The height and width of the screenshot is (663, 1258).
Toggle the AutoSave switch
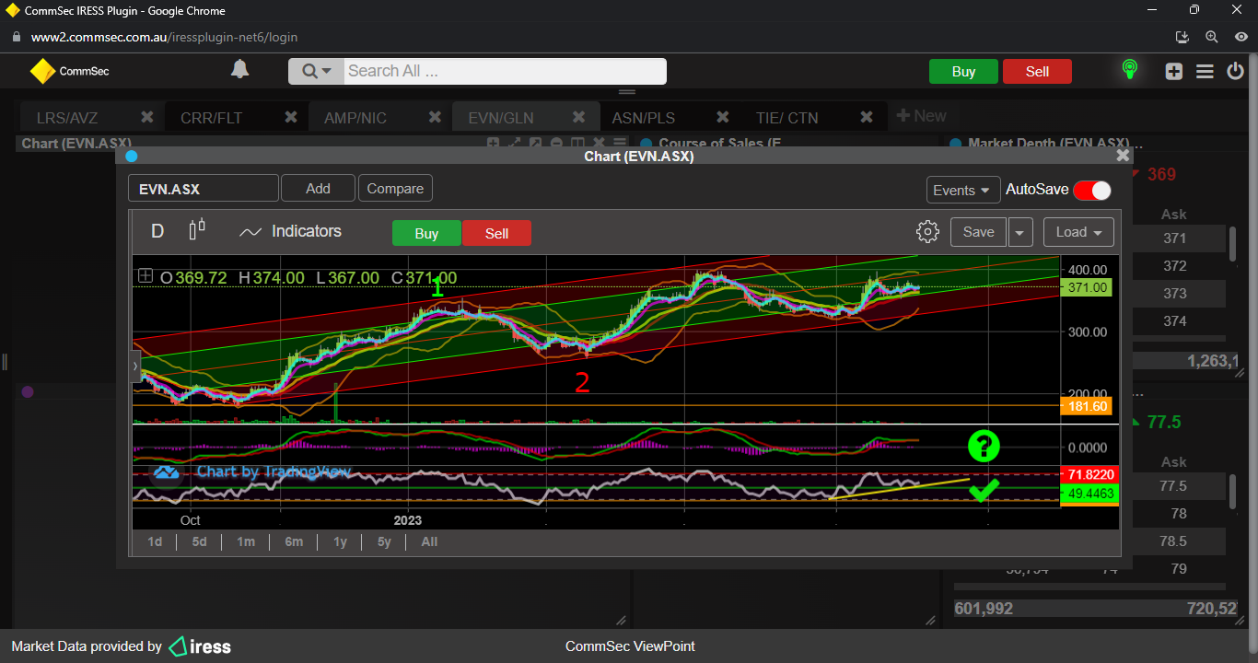coord(1091,190)
